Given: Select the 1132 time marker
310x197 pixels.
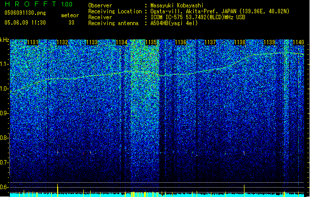Looking at the screenshot, I should click(x=62, y=42).
